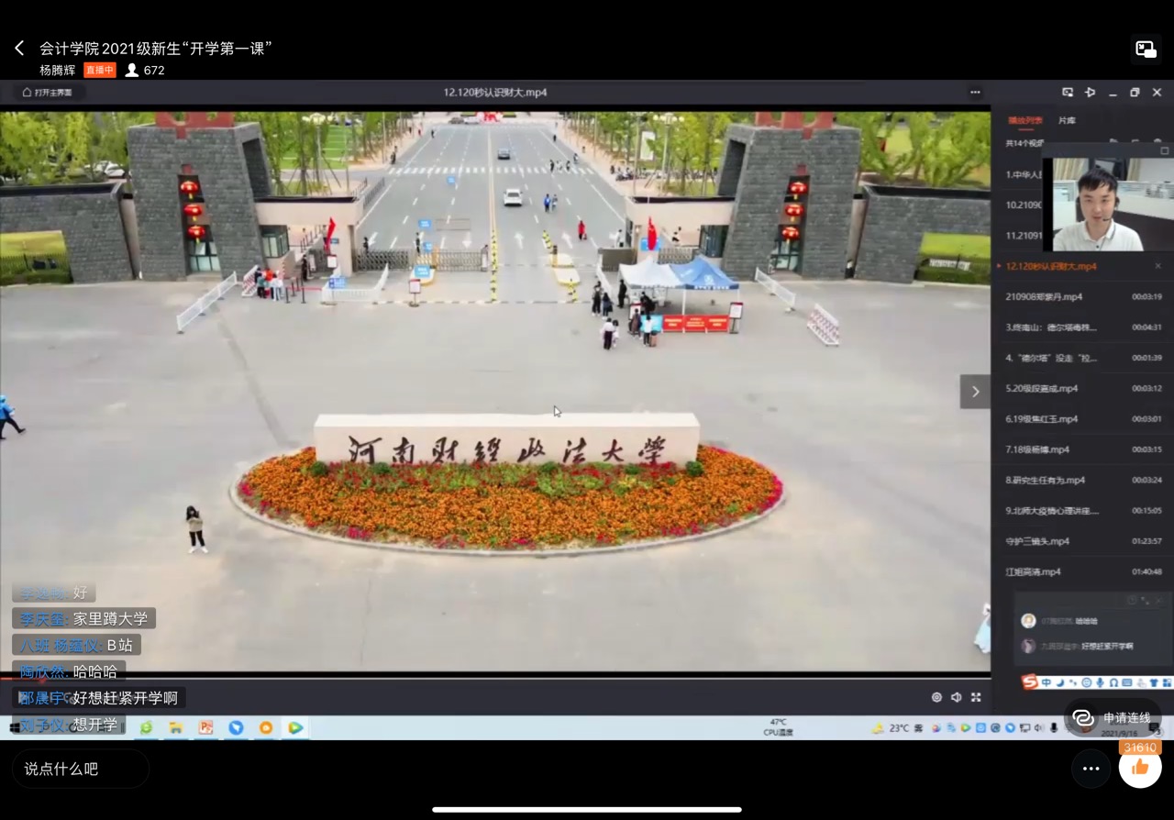Image resolution: width=1174 pixels, height=820 pixels.
Task: Click the 47°C CPU温度 taskbar readout
Action: [x=778, y=727]
